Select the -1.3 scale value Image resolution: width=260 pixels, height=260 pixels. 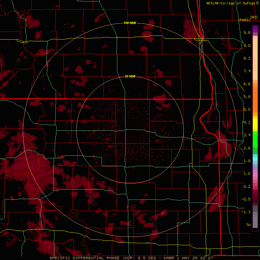(246, 212)
